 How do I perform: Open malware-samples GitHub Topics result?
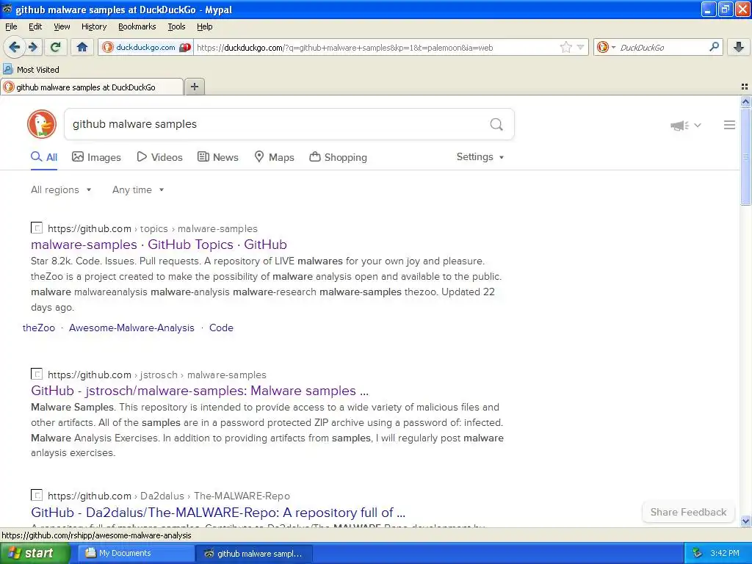coord(159,245)
